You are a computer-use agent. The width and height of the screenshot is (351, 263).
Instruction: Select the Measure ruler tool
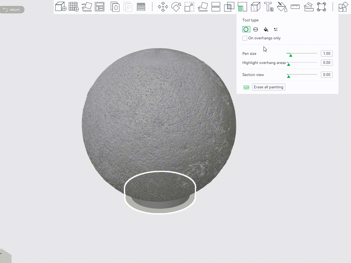pyautogui.click(x=295, y=7)
